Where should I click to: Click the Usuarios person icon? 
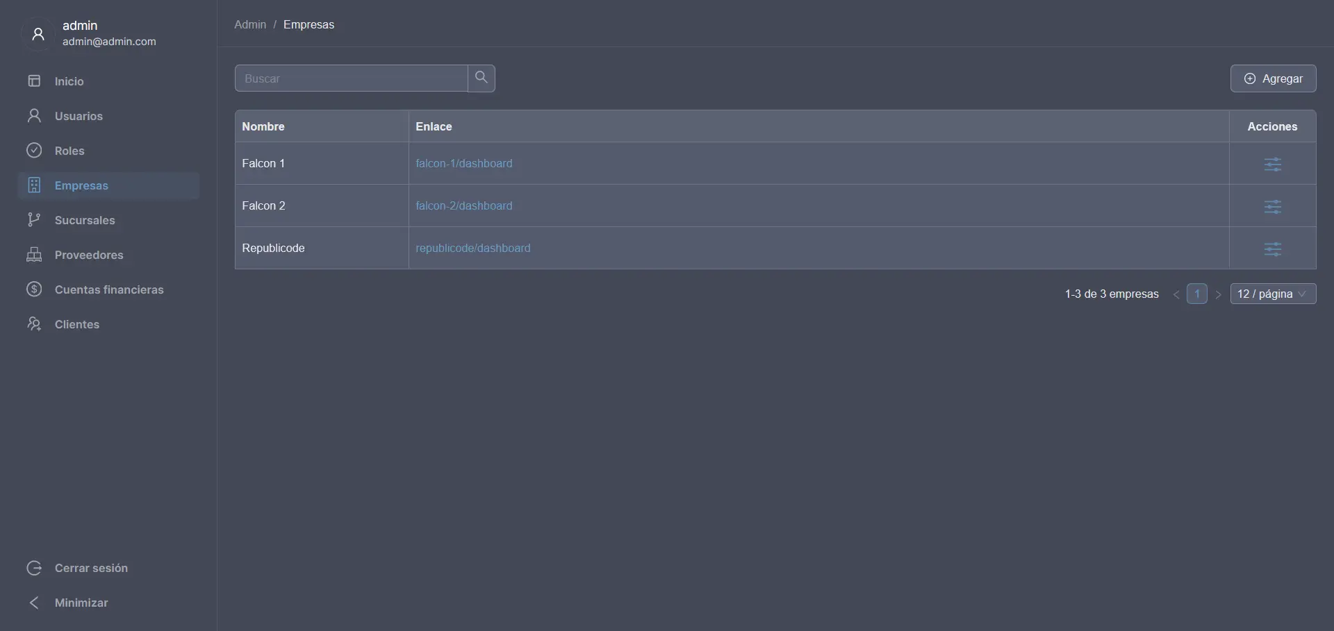pyautogui.click(x=34, y=115)
